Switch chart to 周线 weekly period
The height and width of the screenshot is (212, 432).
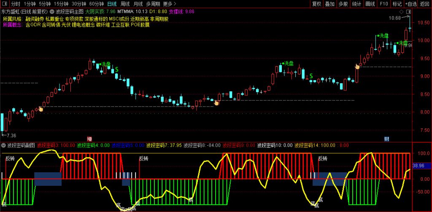click(125, 4)
